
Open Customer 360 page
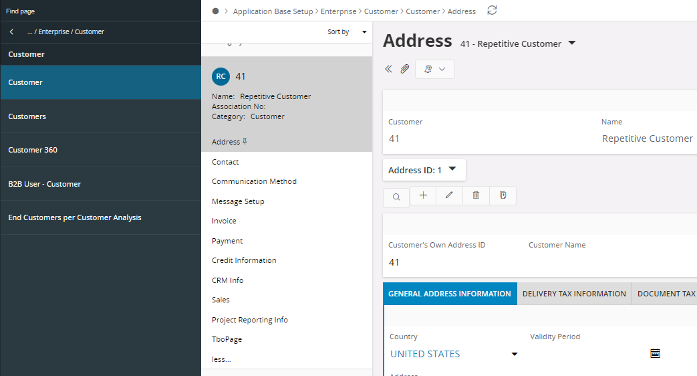[100, 150]
